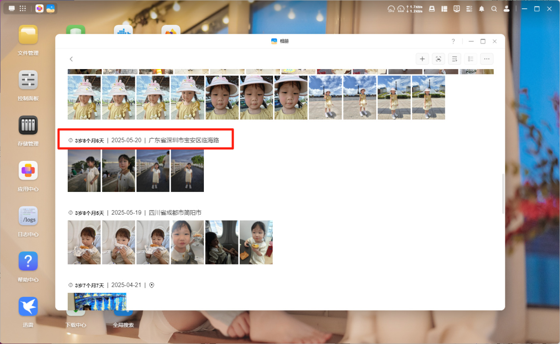Click the baby face icon beside 3岁7个月7天
560x344 pixels.
[70, 285]
